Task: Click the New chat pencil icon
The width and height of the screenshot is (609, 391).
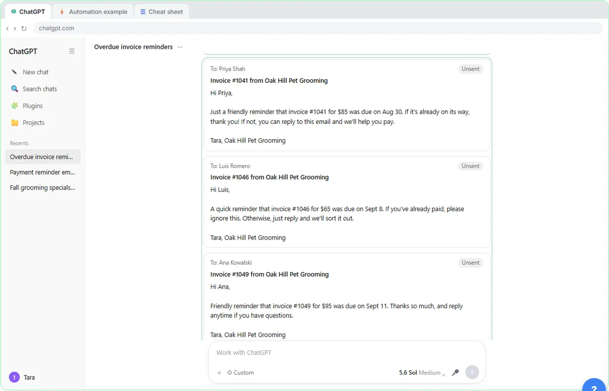Action: (x=14, y=72)
